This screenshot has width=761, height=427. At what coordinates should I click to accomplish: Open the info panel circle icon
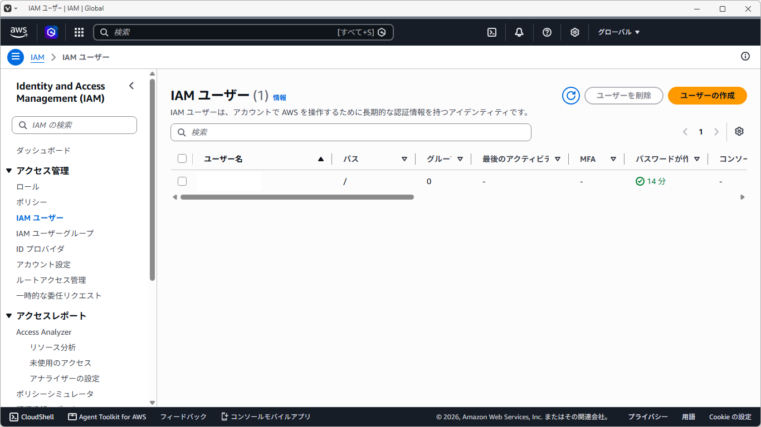(745, 56)
